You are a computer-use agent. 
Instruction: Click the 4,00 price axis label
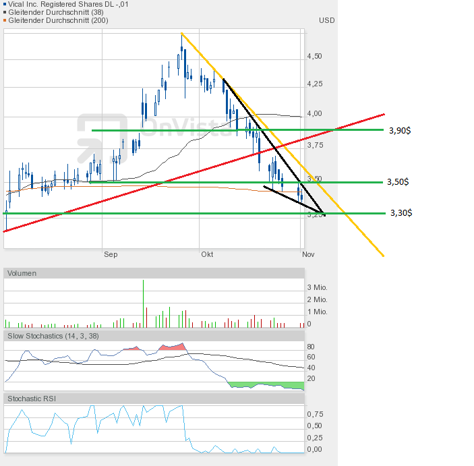(x=315, y=114)
